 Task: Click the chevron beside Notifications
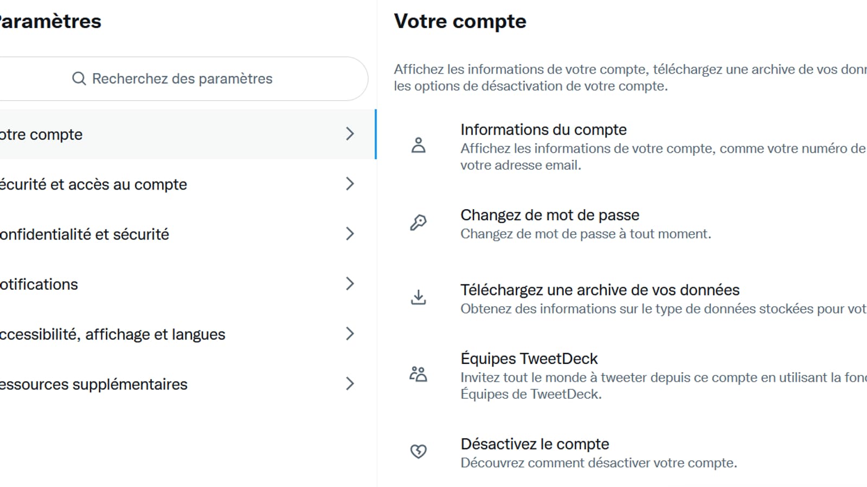click(350, 283)
